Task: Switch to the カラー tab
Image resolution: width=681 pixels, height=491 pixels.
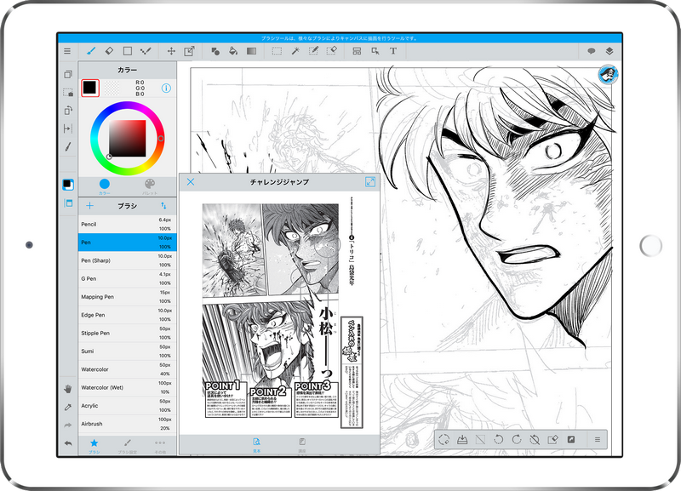Action: (104, 186)
